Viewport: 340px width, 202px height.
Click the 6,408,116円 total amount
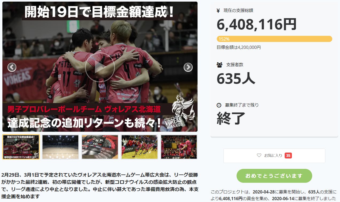(x=257, y=25)
